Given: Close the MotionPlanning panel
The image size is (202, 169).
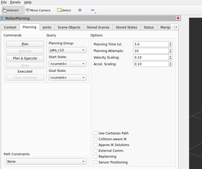Looking at the screenshot, I should [178, 18].
